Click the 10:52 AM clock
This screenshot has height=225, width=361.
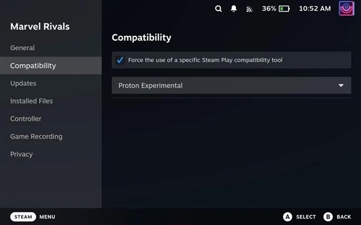pos(315,9)
